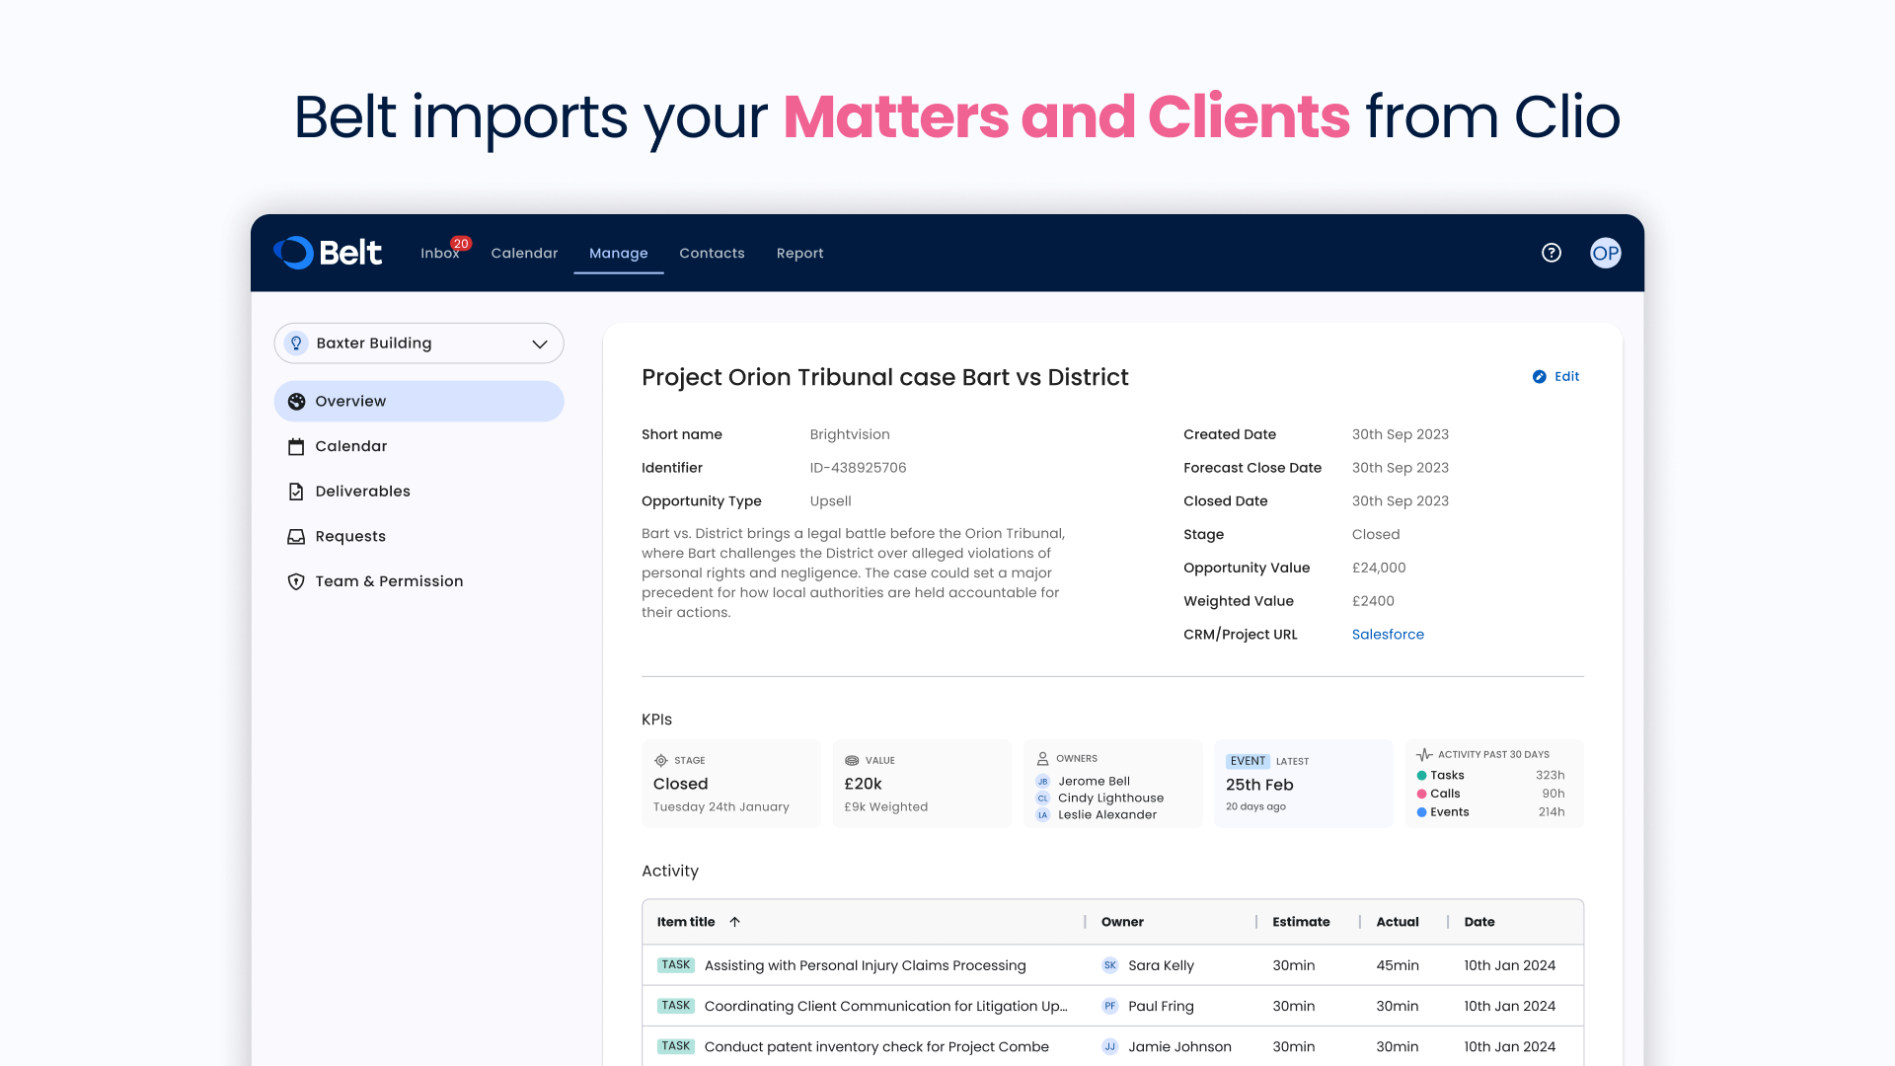Open the Report tab
The height and width of the screenshot is (1066, 1895).
[x=799, y=254]
